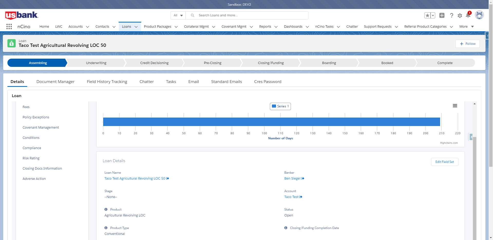The width and height of the screenshot is (493, 240).
Task: Click the green Loan record icon
Action: tap(11, 43)
